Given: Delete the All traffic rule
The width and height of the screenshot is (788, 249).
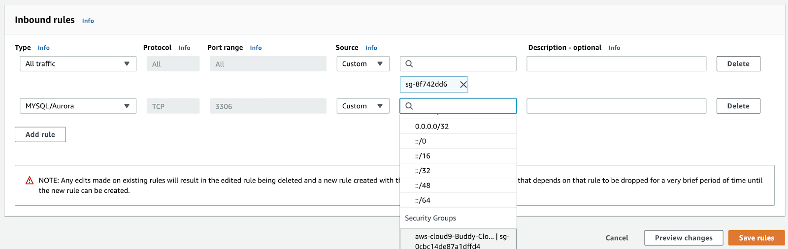Looking at the screenshot, I should tap(738, 64).
